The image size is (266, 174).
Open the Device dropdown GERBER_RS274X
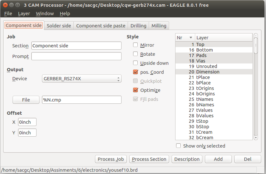click(82, 79)
